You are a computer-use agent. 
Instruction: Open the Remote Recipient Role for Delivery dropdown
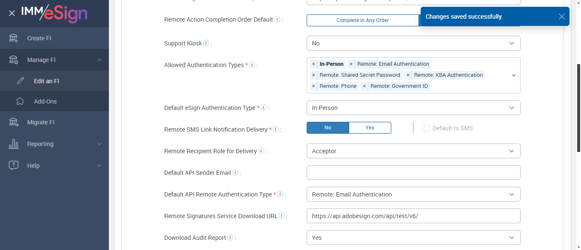(x=413, y=151)
